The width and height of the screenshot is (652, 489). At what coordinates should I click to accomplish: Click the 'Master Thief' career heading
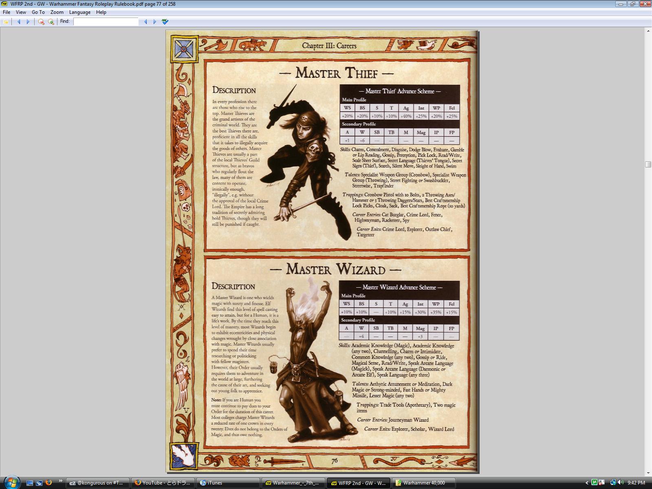[337, 73]
